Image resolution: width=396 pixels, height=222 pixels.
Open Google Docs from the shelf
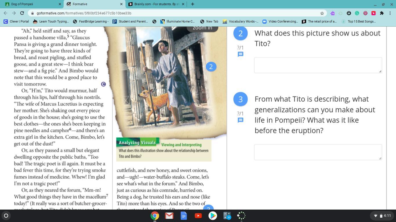pos(184,216)
